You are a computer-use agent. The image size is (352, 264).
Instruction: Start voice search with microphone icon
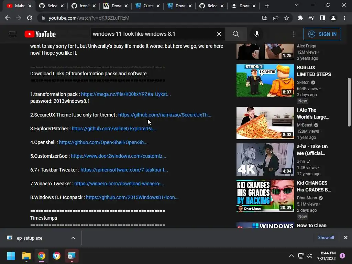256,34
